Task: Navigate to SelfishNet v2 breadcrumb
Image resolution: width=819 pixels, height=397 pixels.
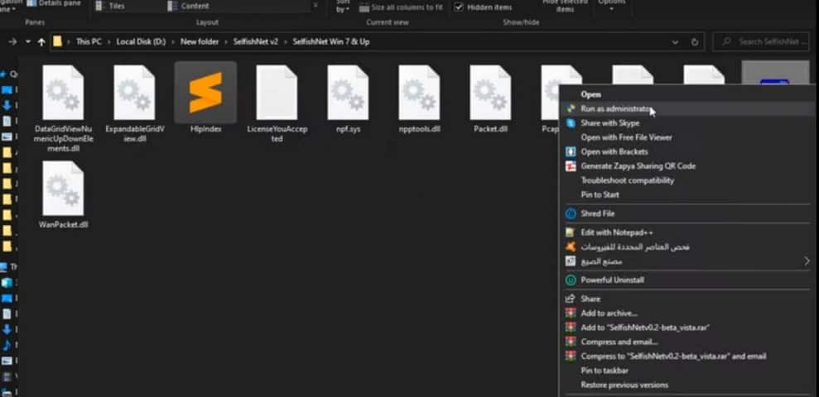Action: (255, 41)
